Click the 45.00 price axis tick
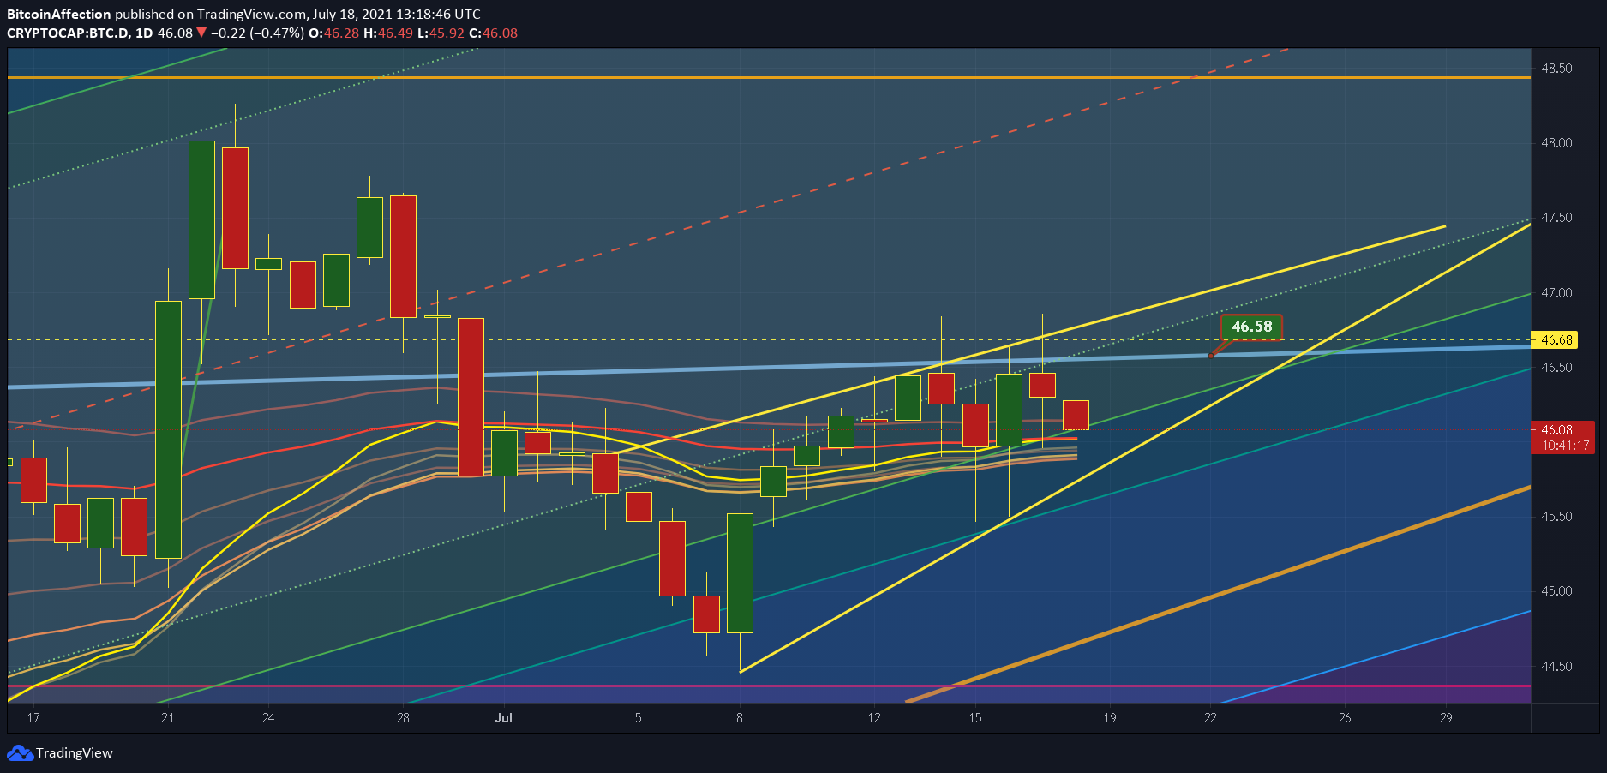1607x773 pixels. click(1556, 591)
